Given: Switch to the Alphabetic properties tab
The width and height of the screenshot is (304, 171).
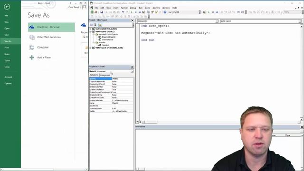Looking at the screenshot, I should [x=94, y=75].
